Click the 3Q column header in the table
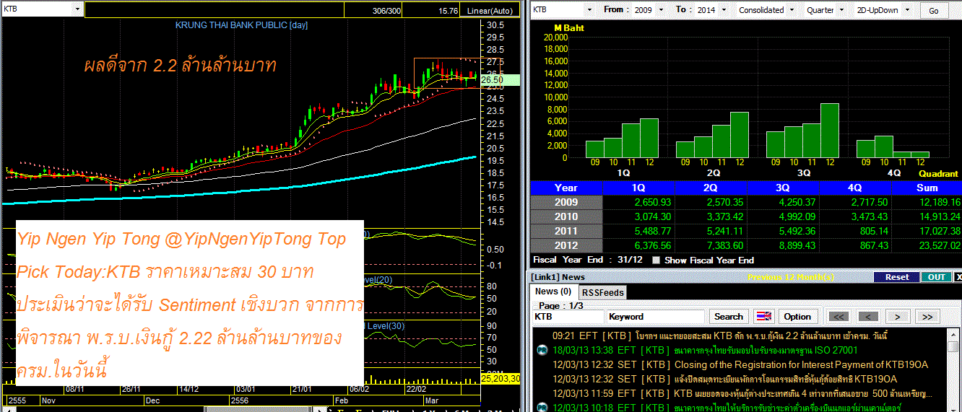Image resolution: width=962 pixels, height=412 pixels. click(x=782, y=188)
